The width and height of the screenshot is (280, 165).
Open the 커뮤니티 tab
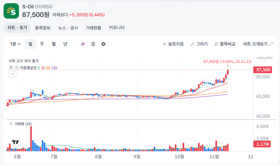point(116,28)
